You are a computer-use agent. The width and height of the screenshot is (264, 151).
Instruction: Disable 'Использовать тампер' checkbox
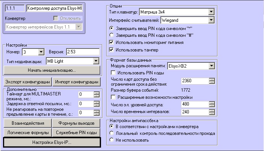[x=112, y=50]
